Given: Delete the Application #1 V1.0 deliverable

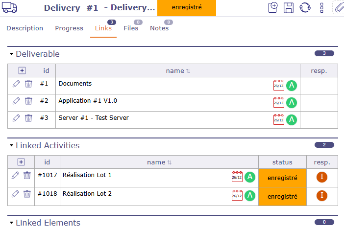Looking at the screenshot, I should [28, 101].
